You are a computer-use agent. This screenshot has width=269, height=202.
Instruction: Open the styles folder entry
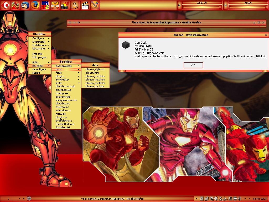pos(66,83)
